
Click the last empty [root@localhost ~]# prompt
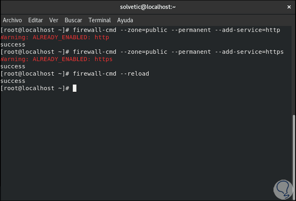(35, 88)
